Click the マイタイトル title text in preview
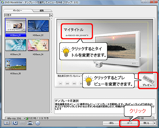Screen dimensions: 159x128 (73, 30)
